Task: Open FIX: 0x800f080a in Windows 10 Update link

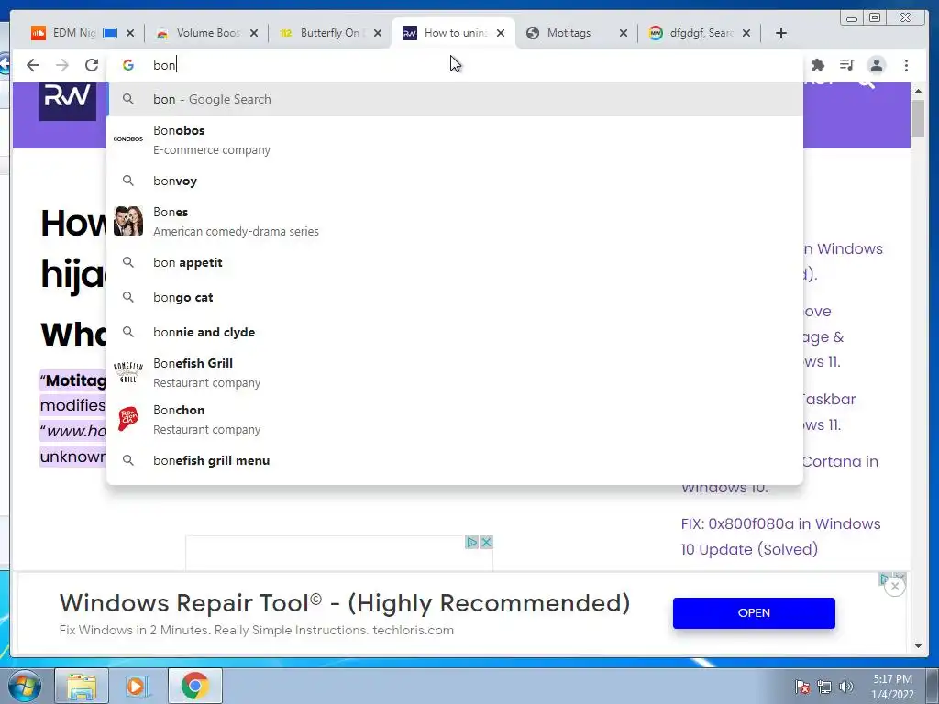Action: pyautogui.click(x=780, y=536)
